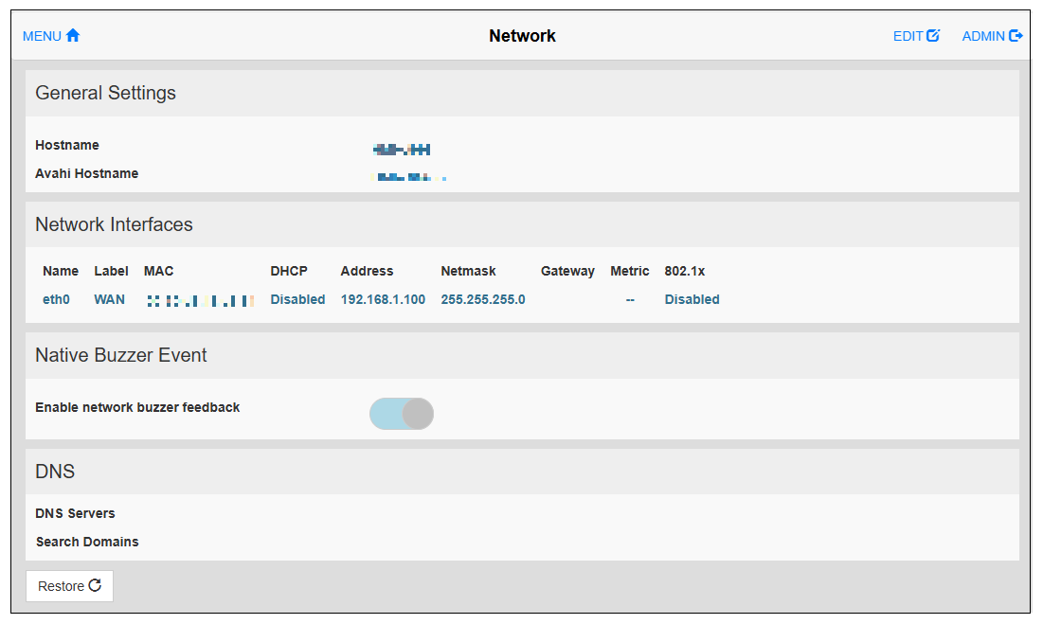The width and height of the screenshot is (1043, 624).
Task: Click the admin logout icon
Action: coord(1016,36)
